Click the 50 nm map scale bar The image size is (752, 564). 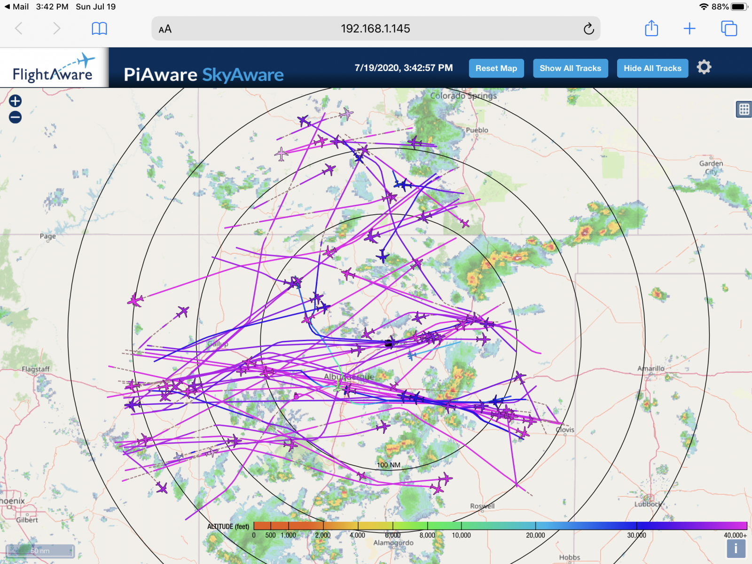click(x=40, y=551)
